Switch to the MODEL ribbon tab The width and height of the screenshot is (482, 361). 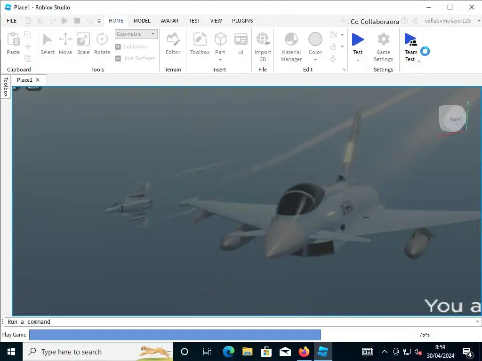142,21
